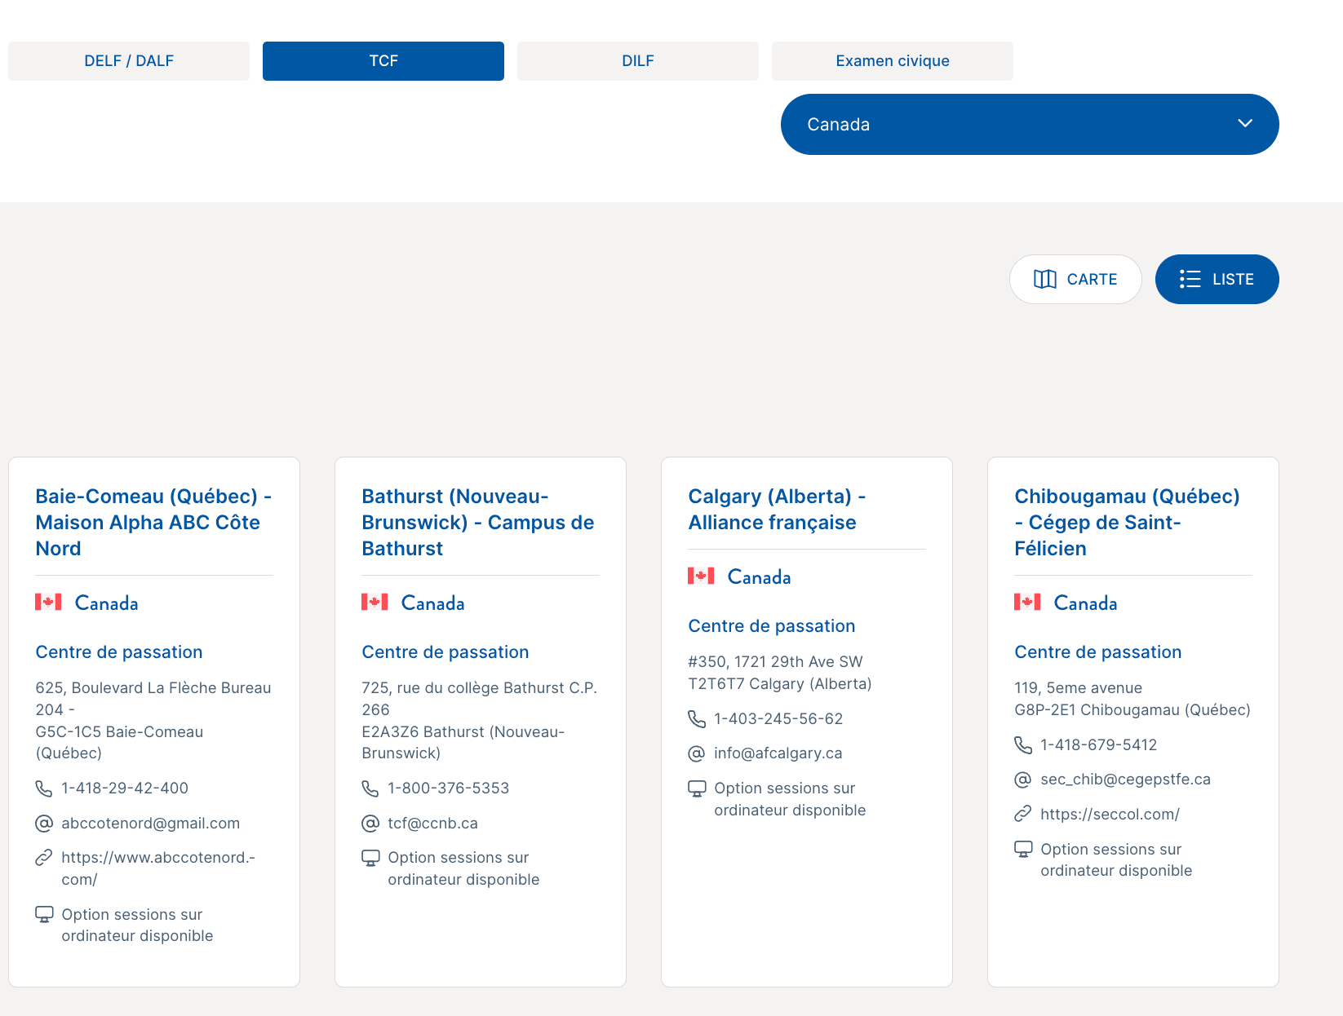Screen dimensions: 1343x1016
Task: Click Centre de passation in Chibougamau card
Action: click(1098, 652)
